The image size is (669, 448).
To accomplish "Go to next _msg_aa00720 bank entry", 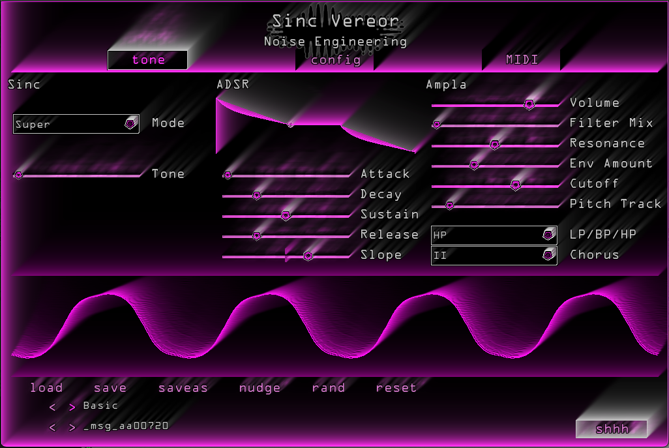I will point(72,427).
